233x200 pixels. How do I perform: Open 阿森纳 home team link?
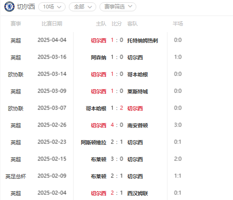(99, 58)
